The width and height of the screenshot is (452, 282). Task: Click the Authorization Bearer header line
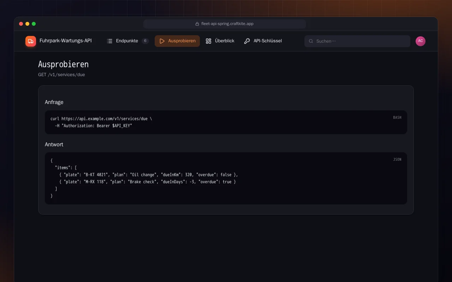[x=94, y=125]
